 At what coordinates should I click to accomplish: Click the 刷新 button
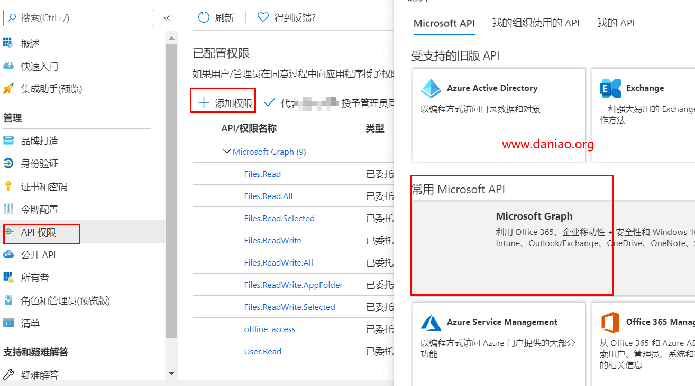click(x=216, y=17)
